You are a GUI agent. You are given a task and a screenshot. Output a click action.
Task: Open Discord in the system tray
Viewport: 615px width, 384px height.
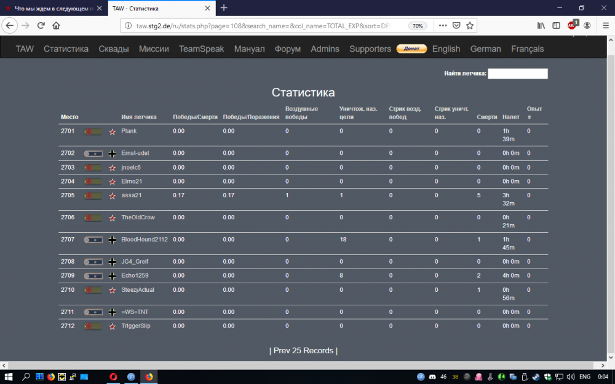pyautogui.click(x=432, y=377)
